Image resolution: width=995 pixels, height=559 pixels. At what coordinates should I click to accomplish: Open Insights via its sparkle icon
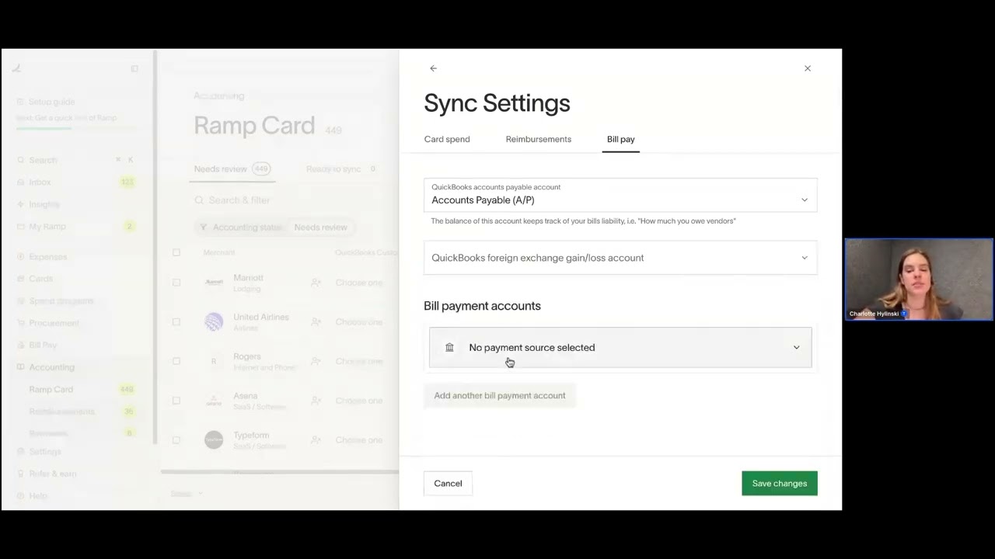[x=21, y=204]
